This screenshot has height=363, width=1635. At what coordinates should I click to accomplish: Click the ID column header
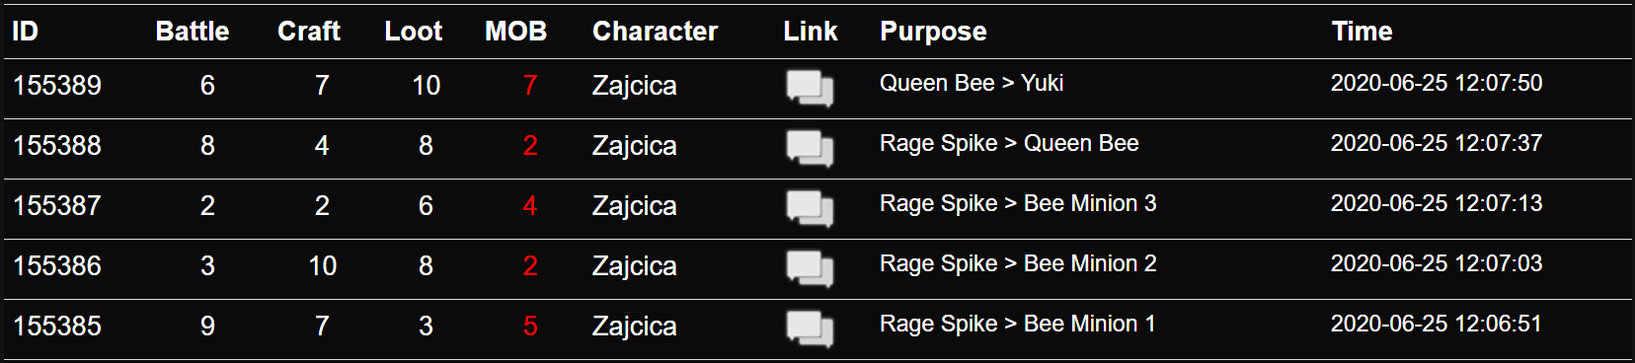click(26, 32)
